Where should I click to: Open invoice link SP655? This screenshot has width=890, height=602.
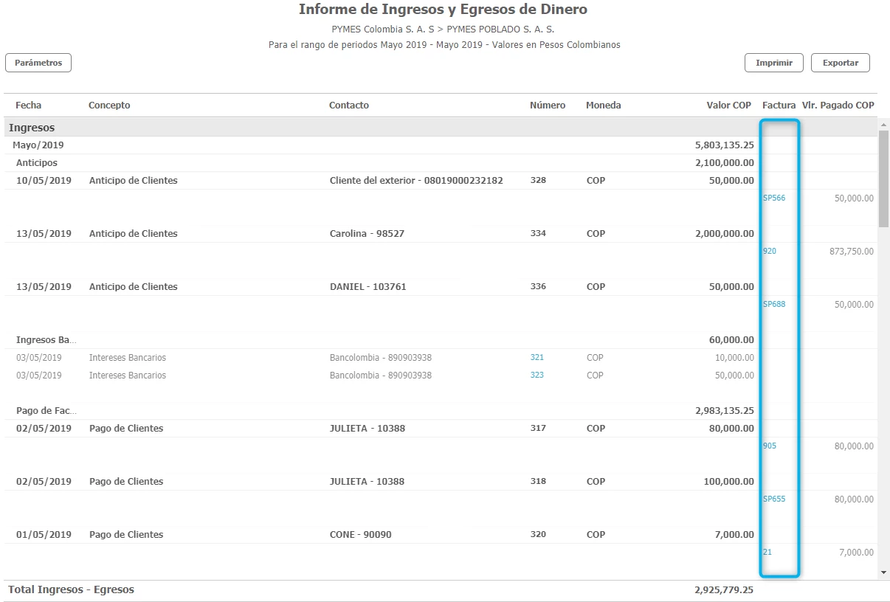click(773, 499)
